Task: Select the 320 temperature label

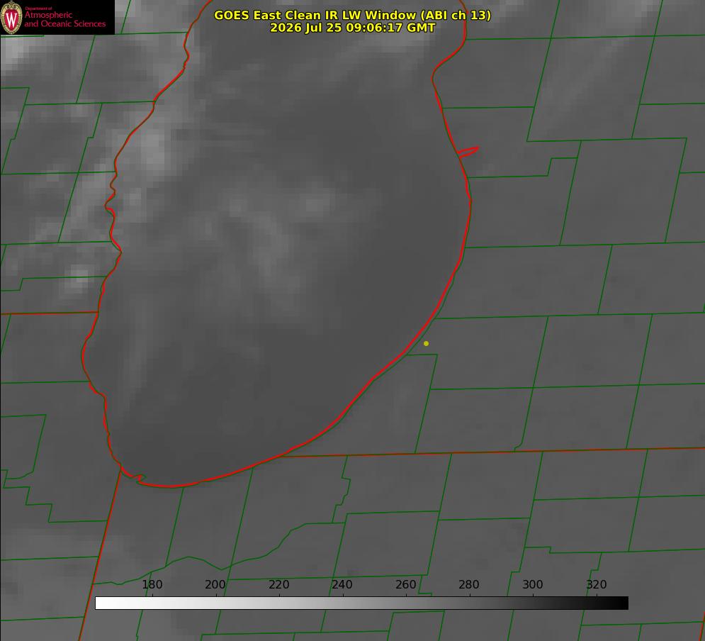Action: [596, 584]
